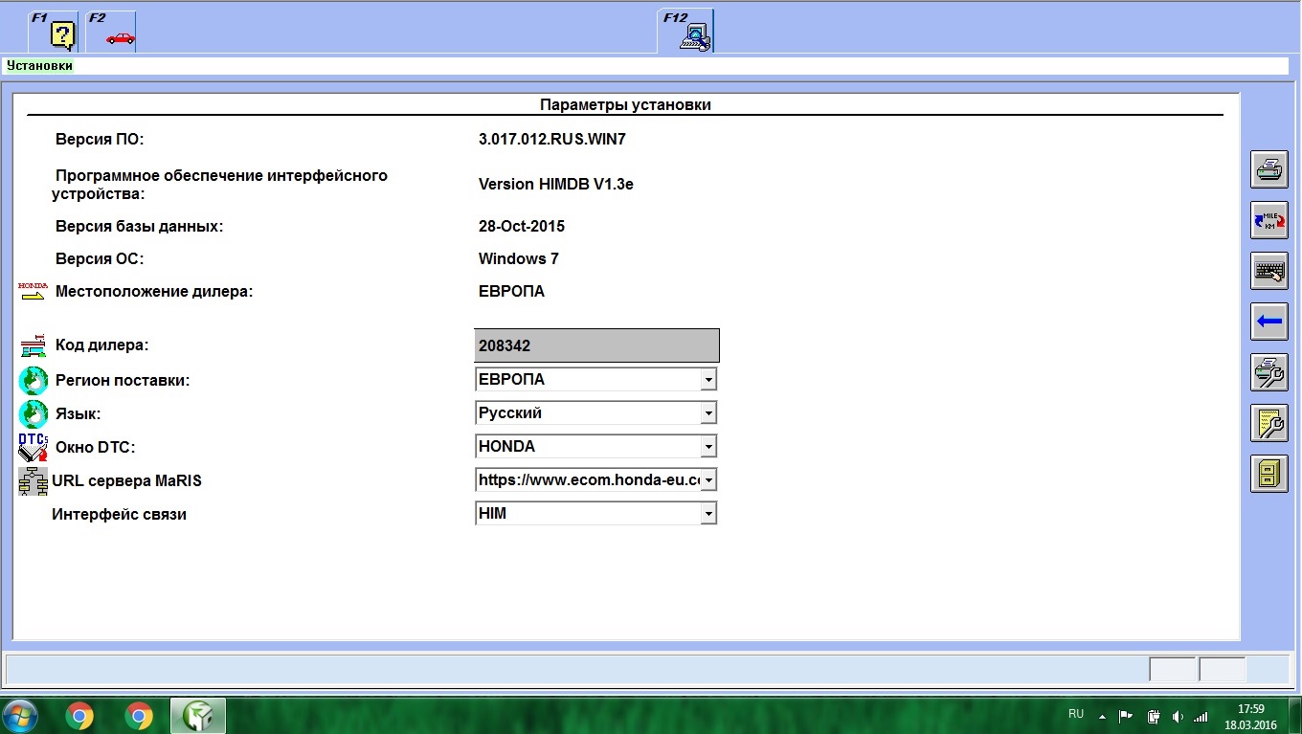Expand the Язык dropdown showing Русский
The image size is (1302, 734).
tap(708, 413)
